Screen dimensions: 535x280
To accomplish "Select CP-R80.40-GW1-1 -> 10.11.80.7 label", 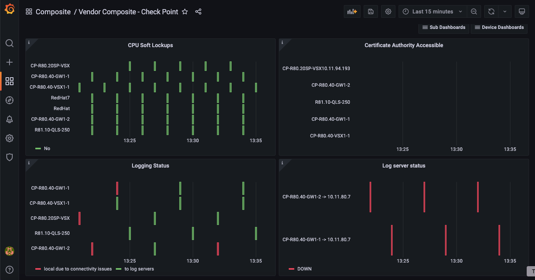I will click(x=316, y=240).
